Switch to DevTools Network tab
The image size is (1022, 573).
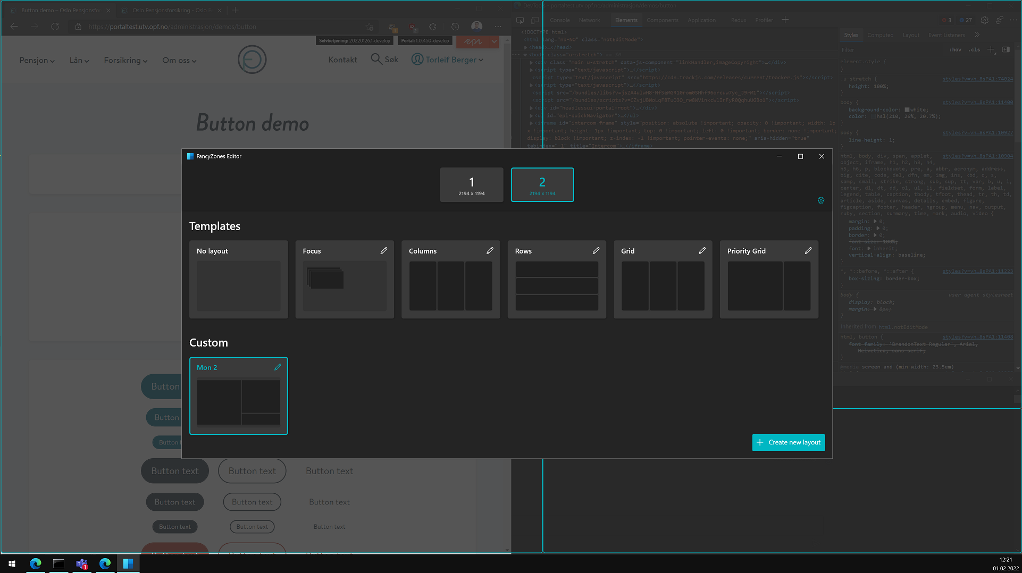(x=590, y=20)
